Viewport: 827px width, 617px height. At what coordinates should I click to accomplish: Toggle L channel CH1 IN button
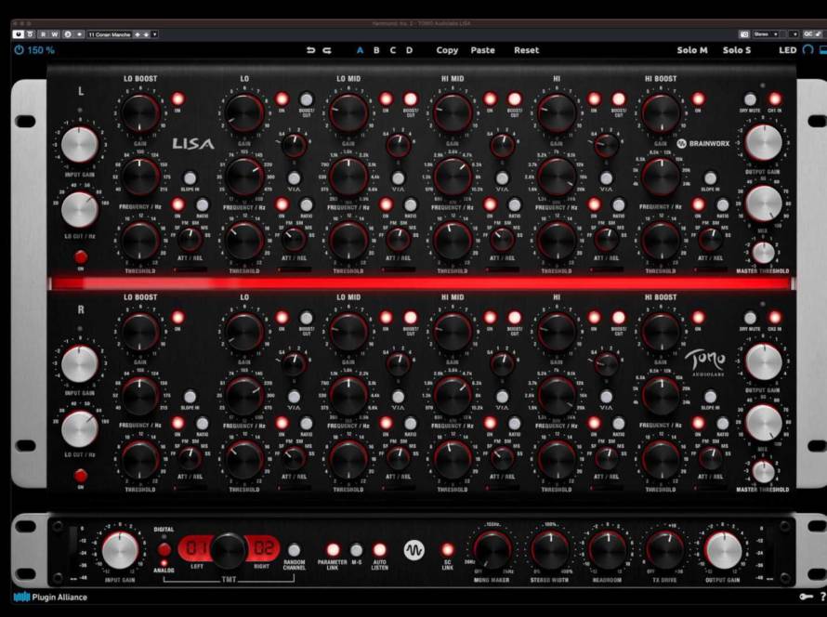[x=775, y=98]
